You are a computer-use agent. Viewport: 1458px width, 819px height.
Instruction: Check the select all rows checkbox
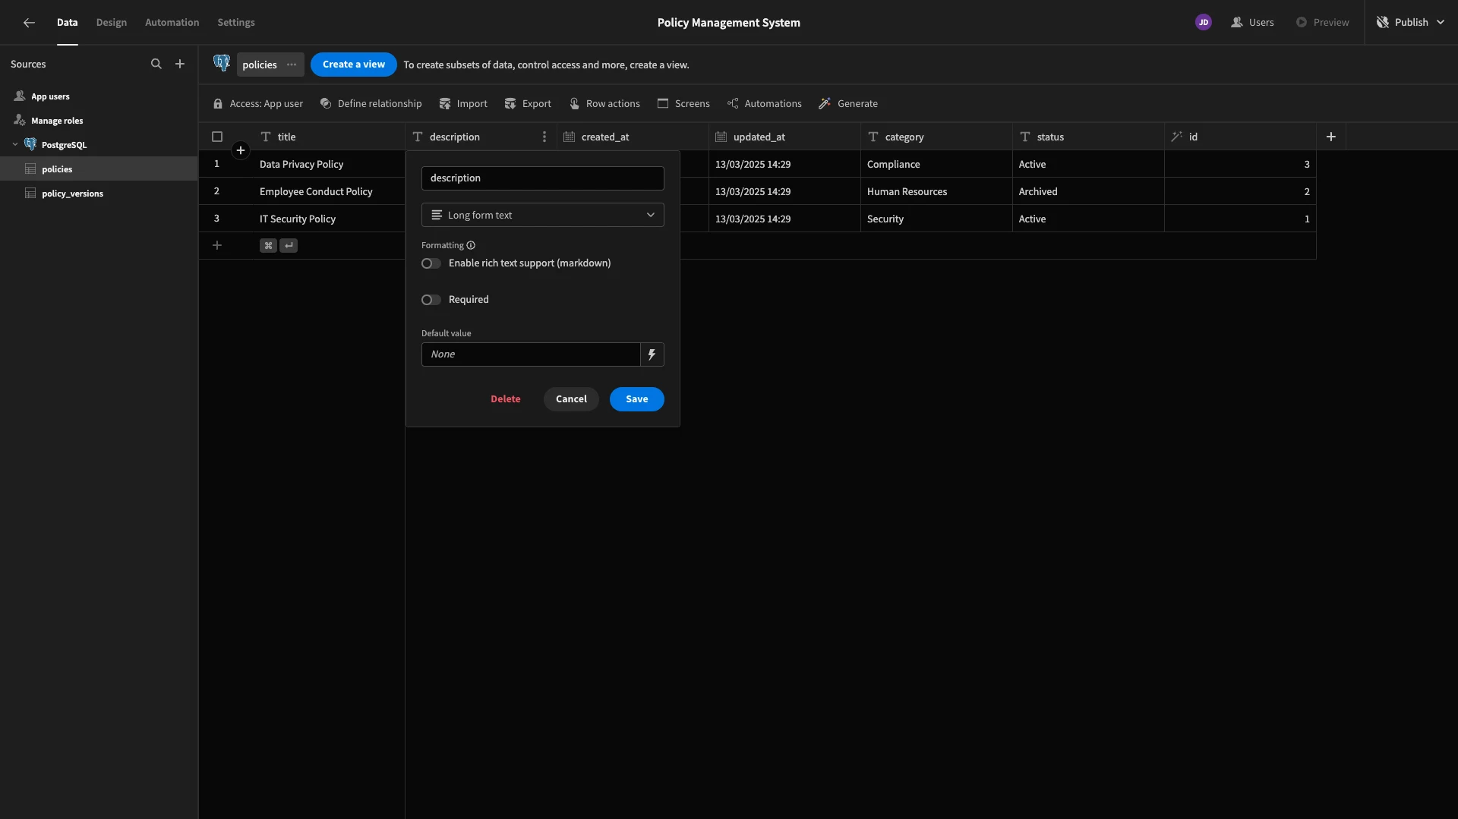tap(217, 137)
